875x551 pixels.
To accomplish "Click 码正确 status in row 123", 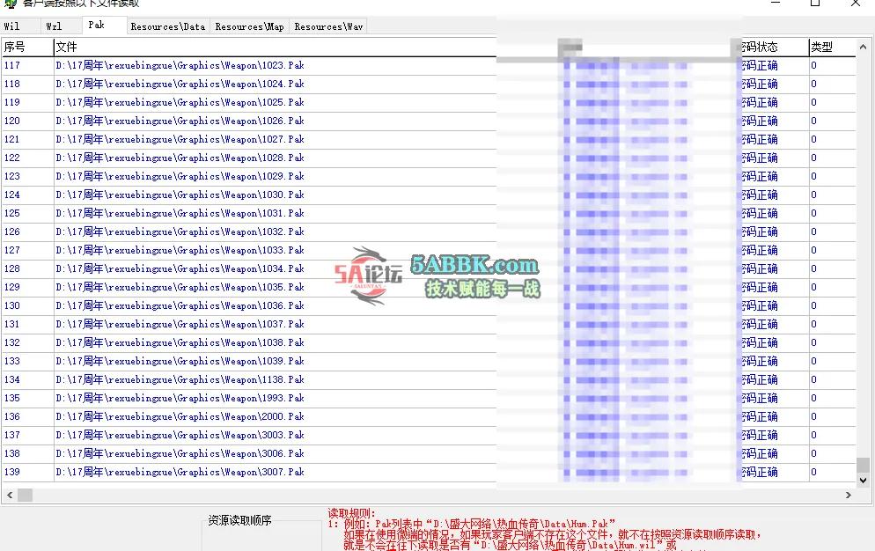I will click(x=760, y=176).
